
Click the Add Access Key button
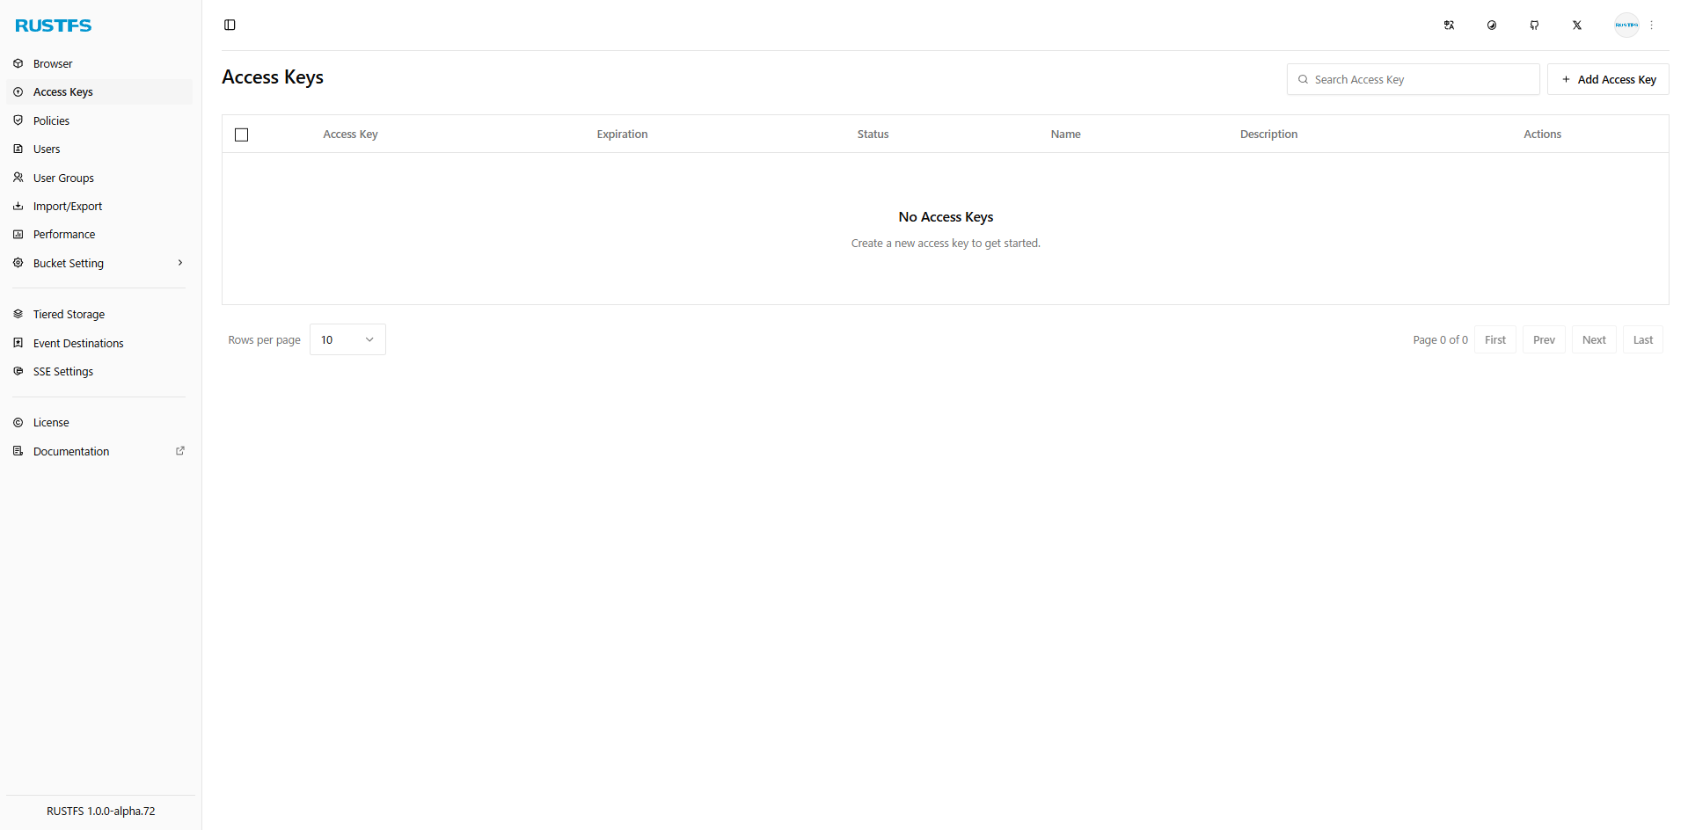[x=1608, y=79]
